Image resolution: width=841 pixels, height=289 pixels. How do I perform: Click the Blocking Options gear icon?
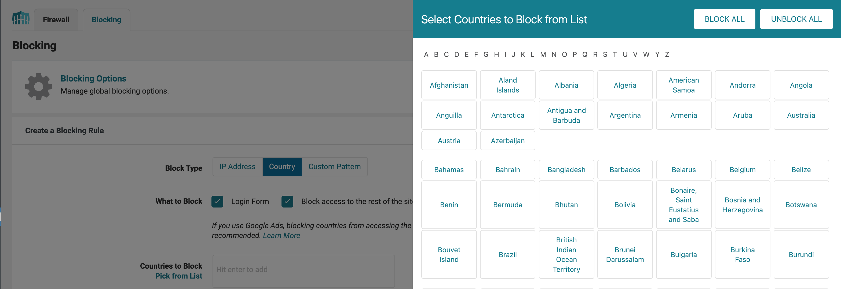tap(39, 86)
